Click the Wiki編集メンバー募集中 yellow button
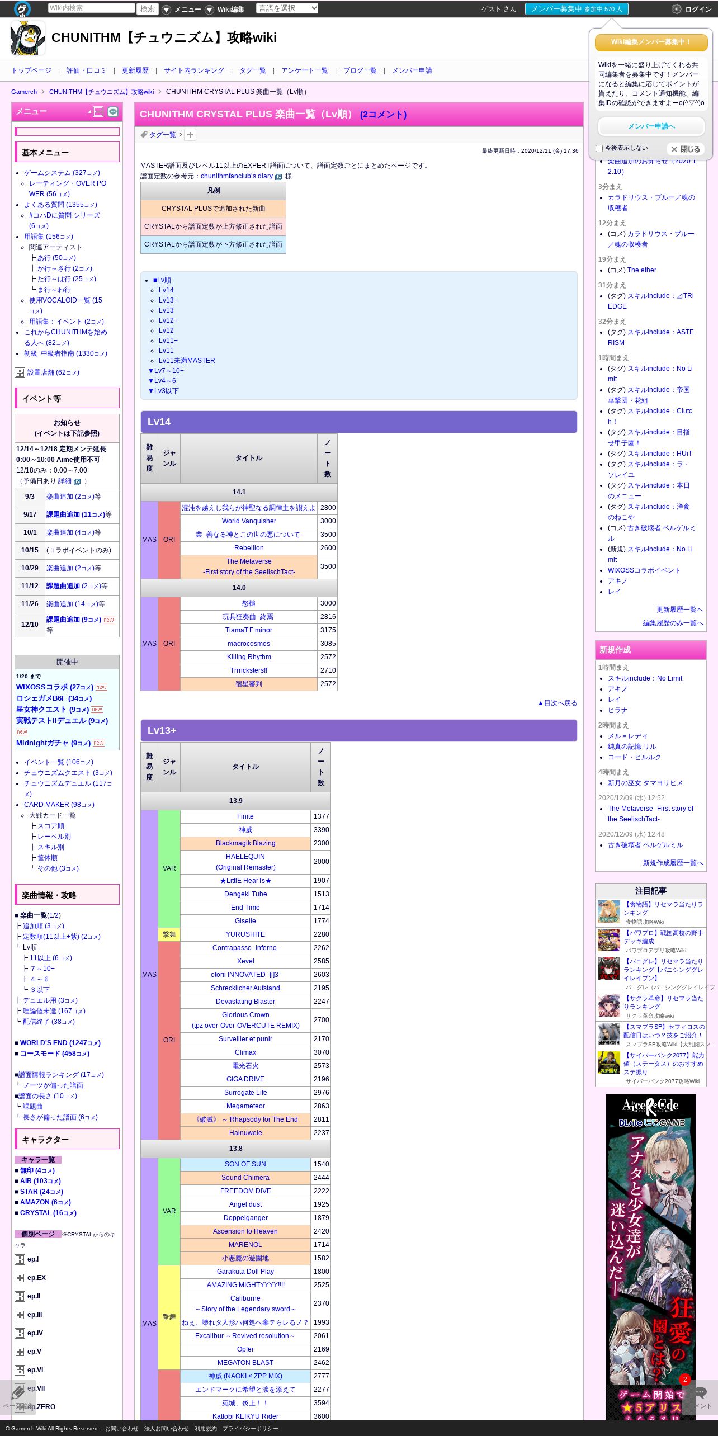Image resolution: width=718 pixels, height=1436 pixels. [651, 42]
